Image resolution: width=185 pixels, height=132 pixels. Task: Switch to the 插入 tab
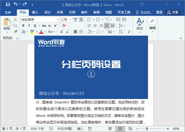point(35,12)
